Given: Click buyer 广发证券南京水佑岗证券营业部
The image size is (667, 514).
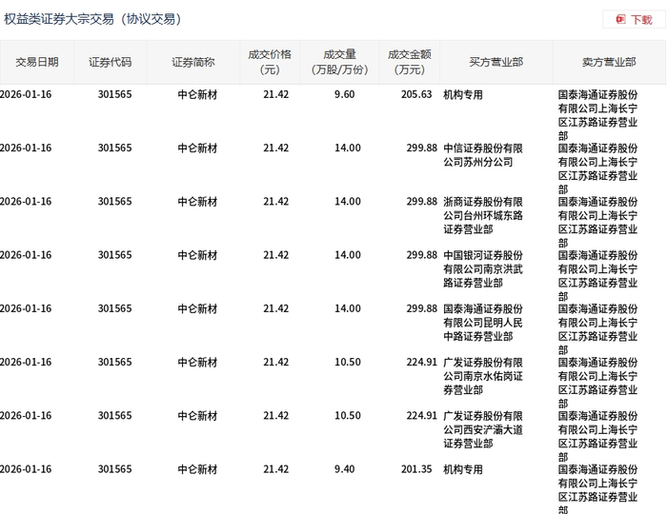Looking at the screenshot, I should pos(483,376).
